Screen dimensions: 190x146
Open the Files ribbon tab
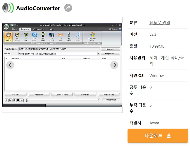click(14, 29)
